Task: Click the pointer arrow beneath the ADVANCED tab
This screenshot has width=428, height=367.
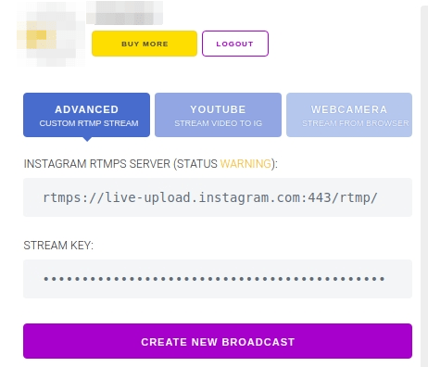Action: pyautogui.click(x=87, y=139)
